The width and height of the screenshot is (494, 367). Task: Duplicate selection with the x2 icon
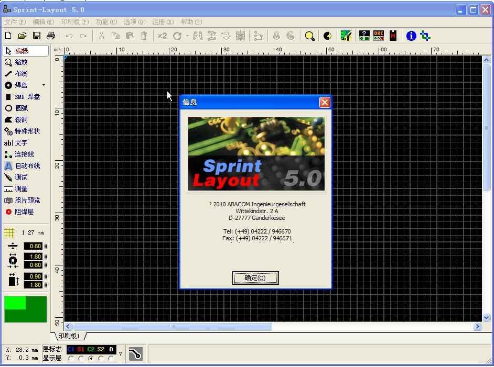(162, 36)
